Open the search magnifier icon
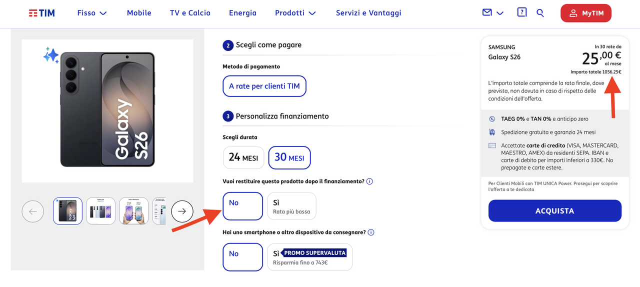 540,13
